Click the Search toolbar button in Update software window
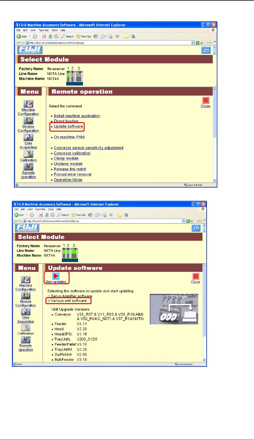Viewport: 254px width, 440px height. coord(63,215)
